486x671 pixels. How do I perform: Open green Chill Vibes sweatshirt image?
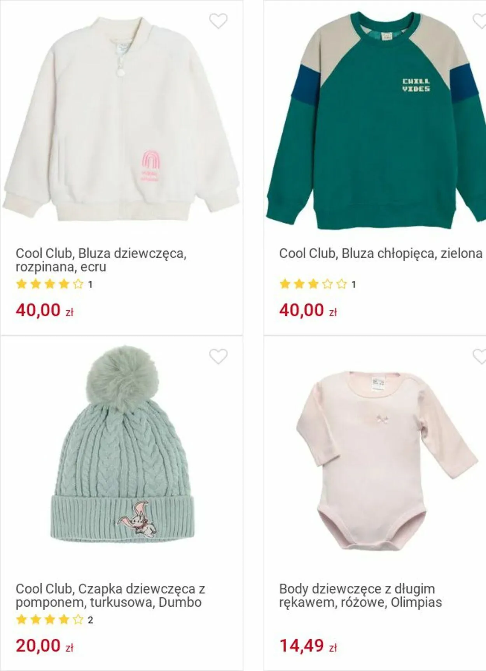(376, 121)
